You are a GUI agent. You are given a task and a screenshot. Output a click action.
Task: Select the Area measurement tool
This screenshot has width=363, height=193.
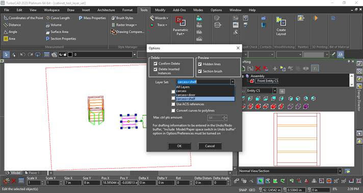(10, 39)
